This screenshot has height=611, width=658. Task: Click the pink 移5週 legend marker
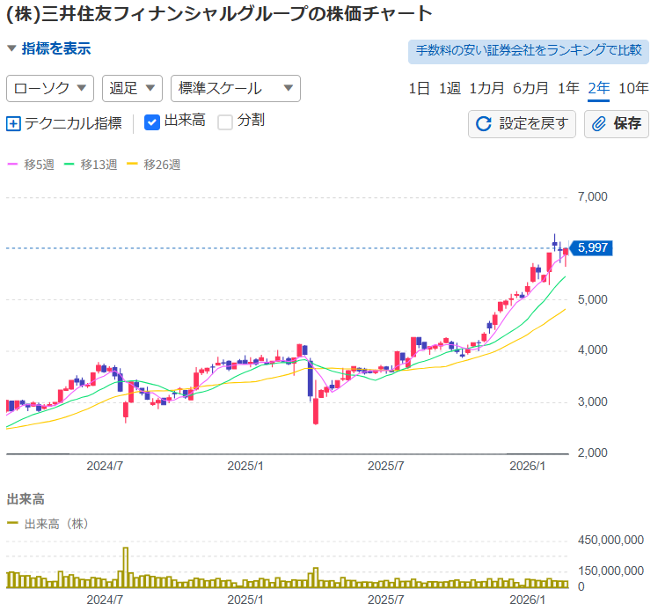coord(12,165)
